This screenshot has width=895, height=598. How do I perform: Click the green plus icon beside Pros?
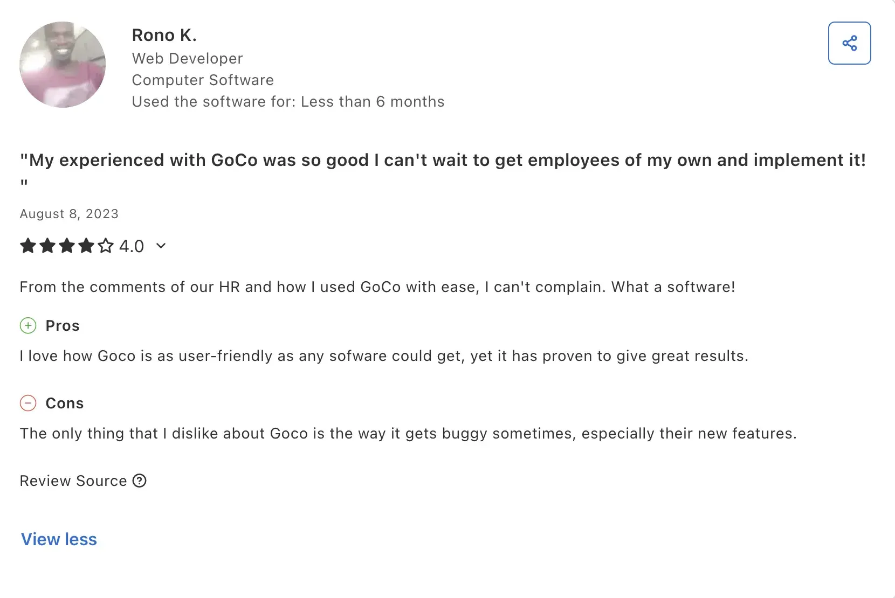click(x=28, y=326)
